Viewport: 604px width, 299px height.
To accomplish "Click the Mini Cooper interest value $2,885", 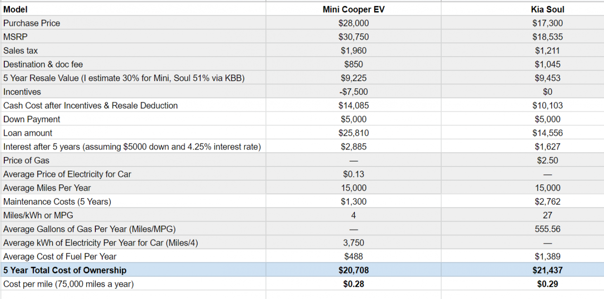I will [353, 147].
